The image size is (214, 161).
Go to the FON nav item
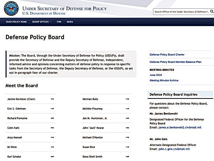coord(59,22)
